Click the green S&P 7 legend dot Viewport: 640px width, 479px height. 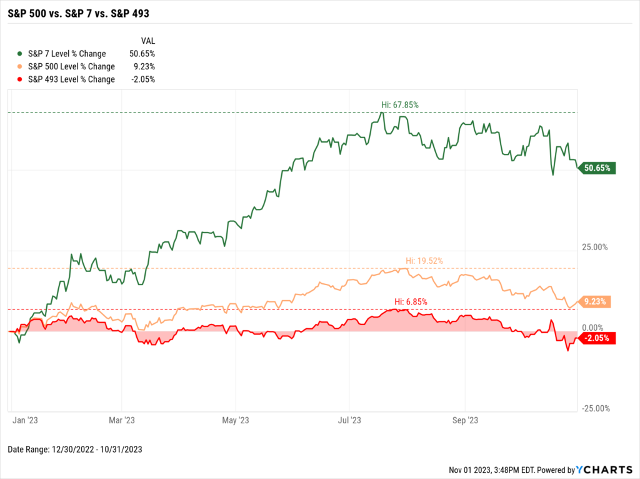tap(21, 54)
